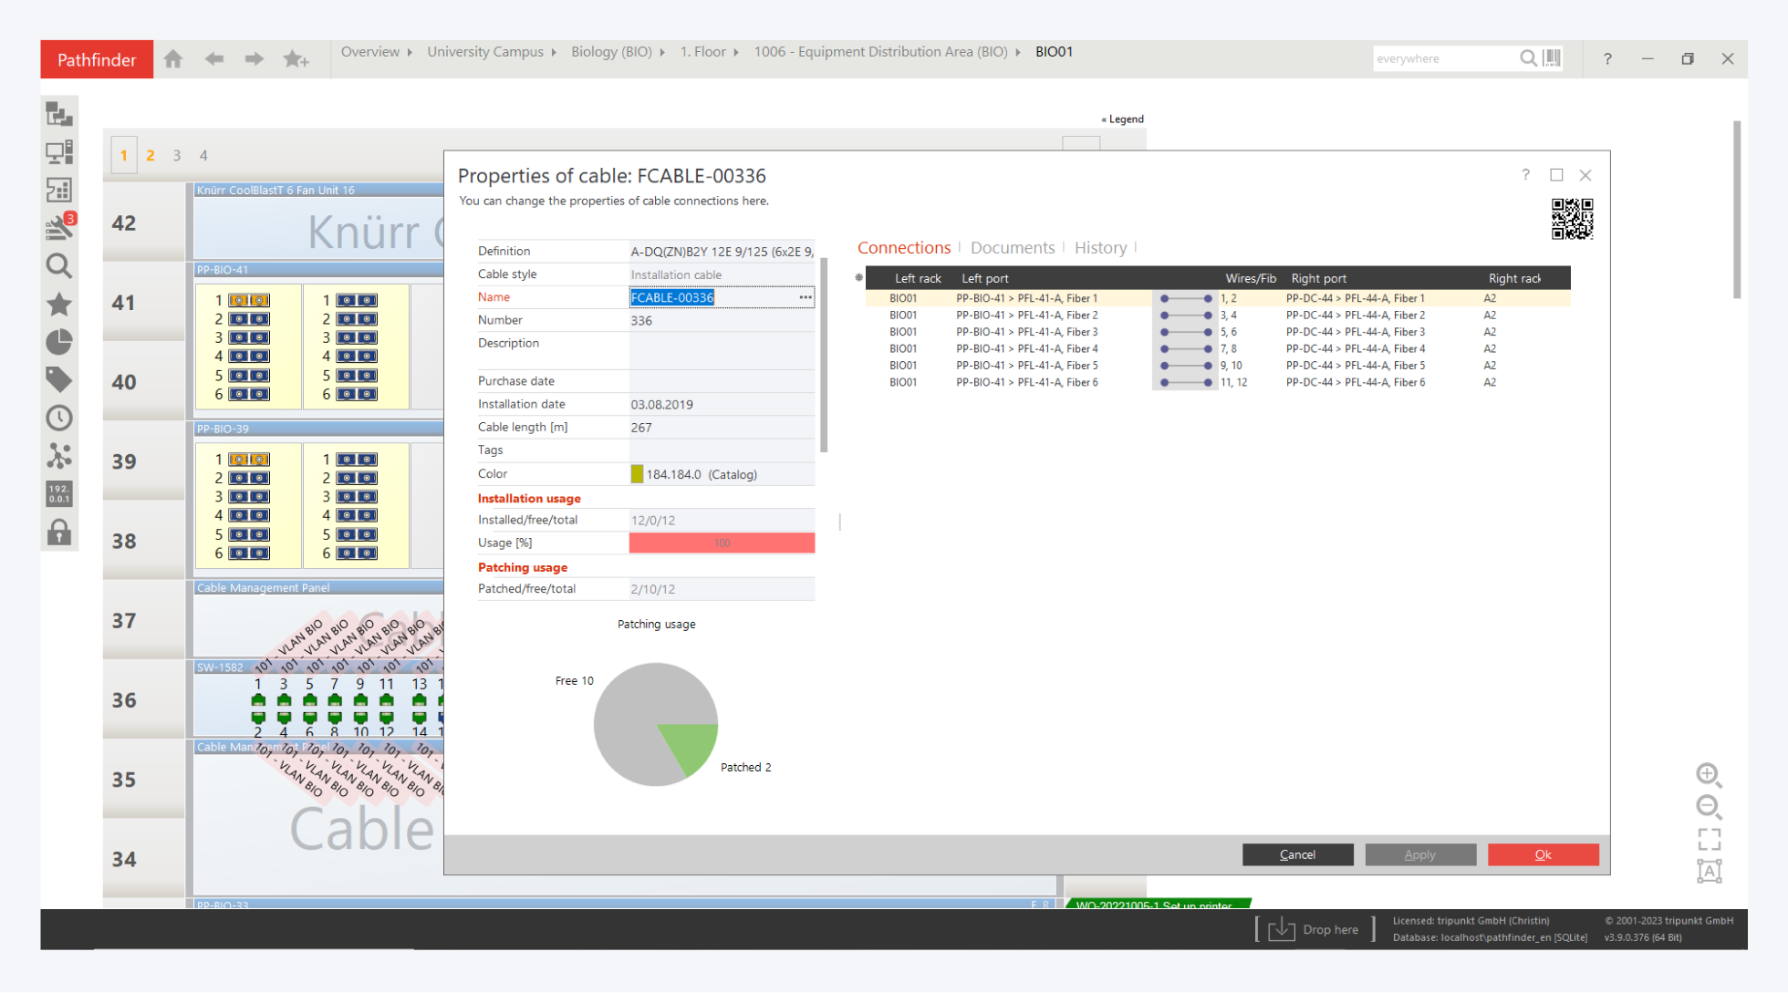Expand the Biology (BIO) breadcrumb arrow
1788x993 pixels.
[662, 53]
